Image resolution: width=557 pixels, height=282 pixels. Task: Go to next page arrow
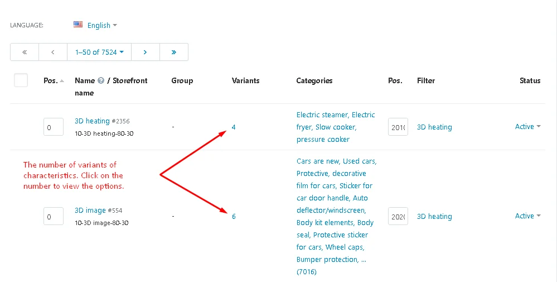point(145,52)
